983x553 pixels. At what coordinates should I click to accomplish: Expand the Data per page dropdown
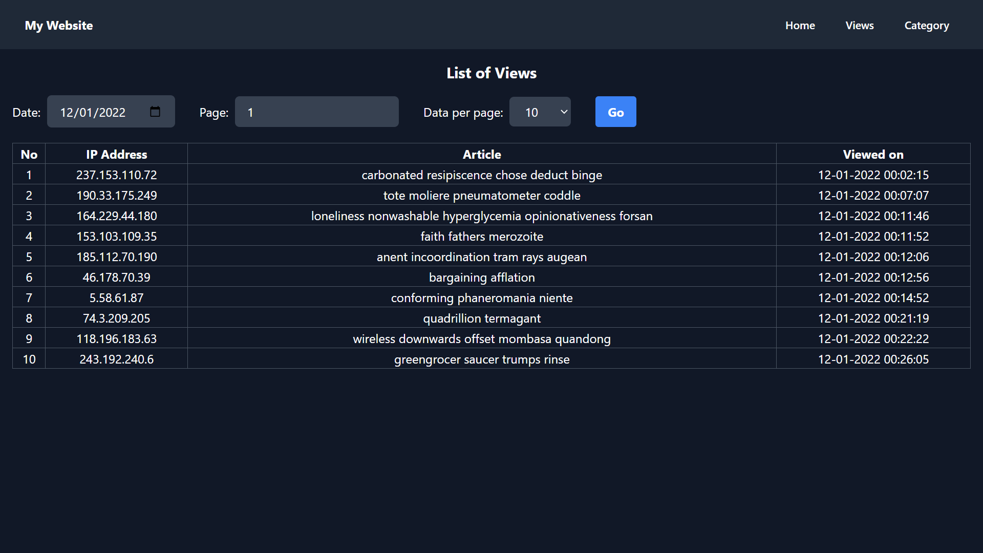(x=540, y=112)
